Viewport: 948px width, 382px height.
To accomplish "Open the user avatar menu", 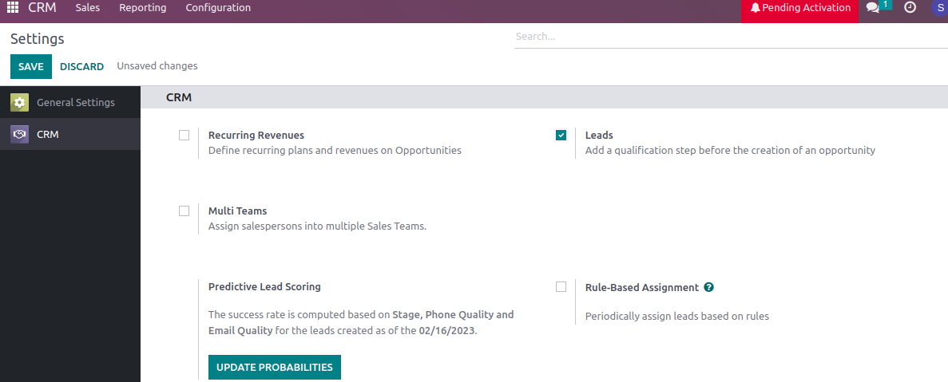I will coord(938,8).
